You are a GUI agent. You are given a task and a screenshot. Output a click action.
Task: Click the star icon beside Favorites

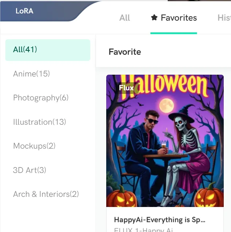[154, 18]
